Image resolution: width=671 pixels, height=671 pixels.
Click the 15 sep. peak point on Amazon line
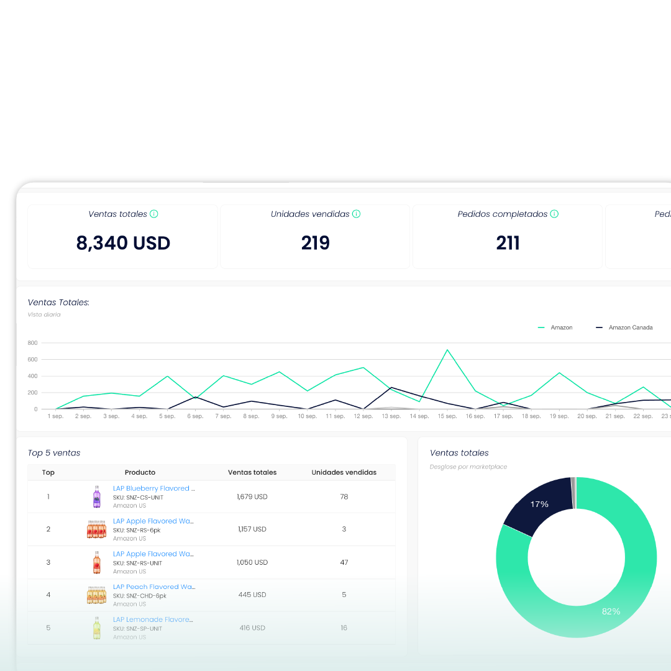(447, 350)
